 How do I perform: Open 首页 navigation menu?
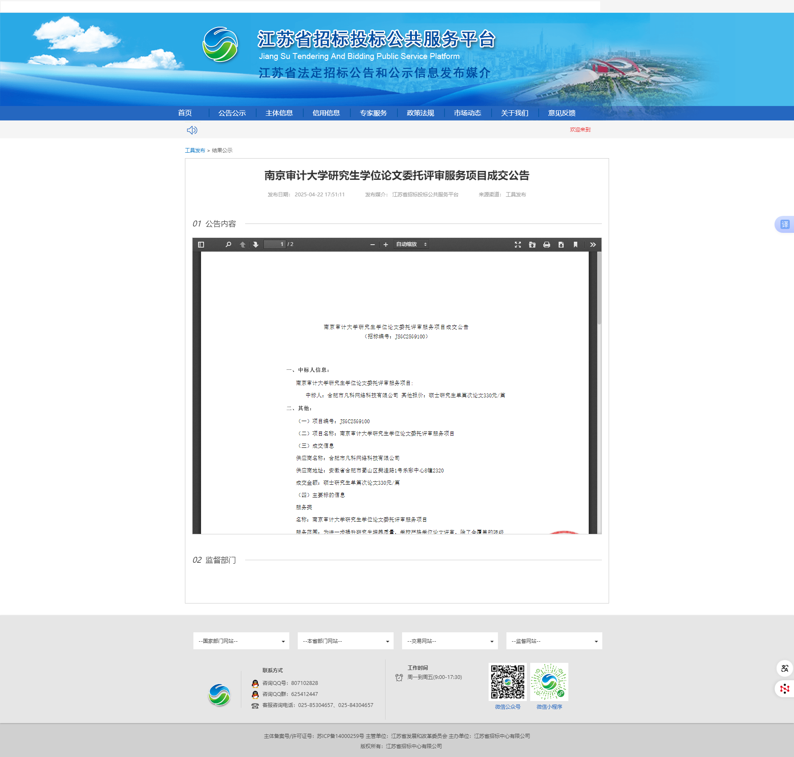point(185,113)
